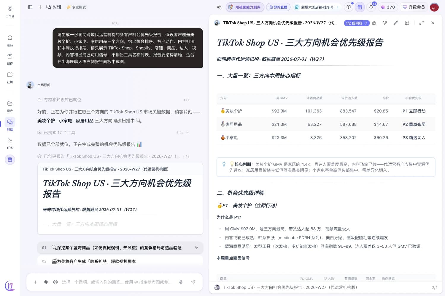Click the 升级会员 upgrade button

(x=414, y=7)
